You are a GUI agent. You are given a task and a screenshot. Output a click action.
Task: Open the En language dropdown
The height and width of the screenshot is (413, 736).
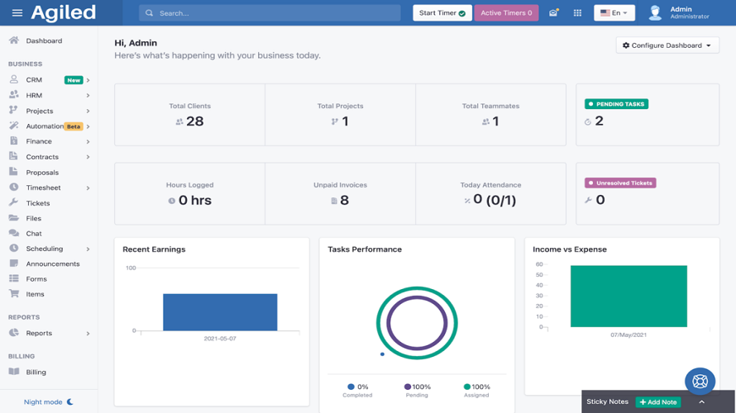point(614,13)
